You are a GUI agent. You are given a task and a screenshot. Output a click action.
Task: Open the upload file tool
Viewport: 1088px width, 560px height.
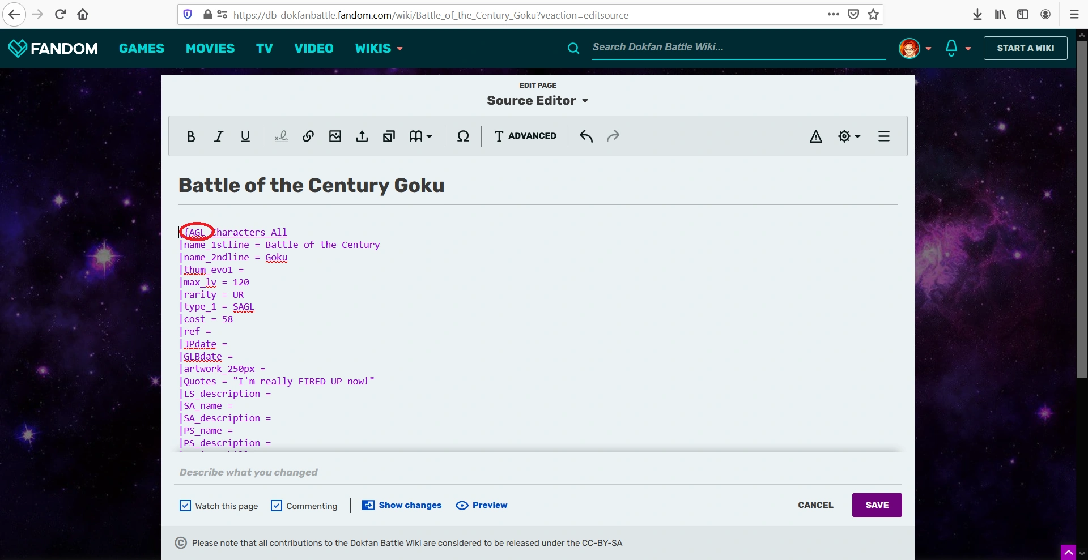pos(362,136)
